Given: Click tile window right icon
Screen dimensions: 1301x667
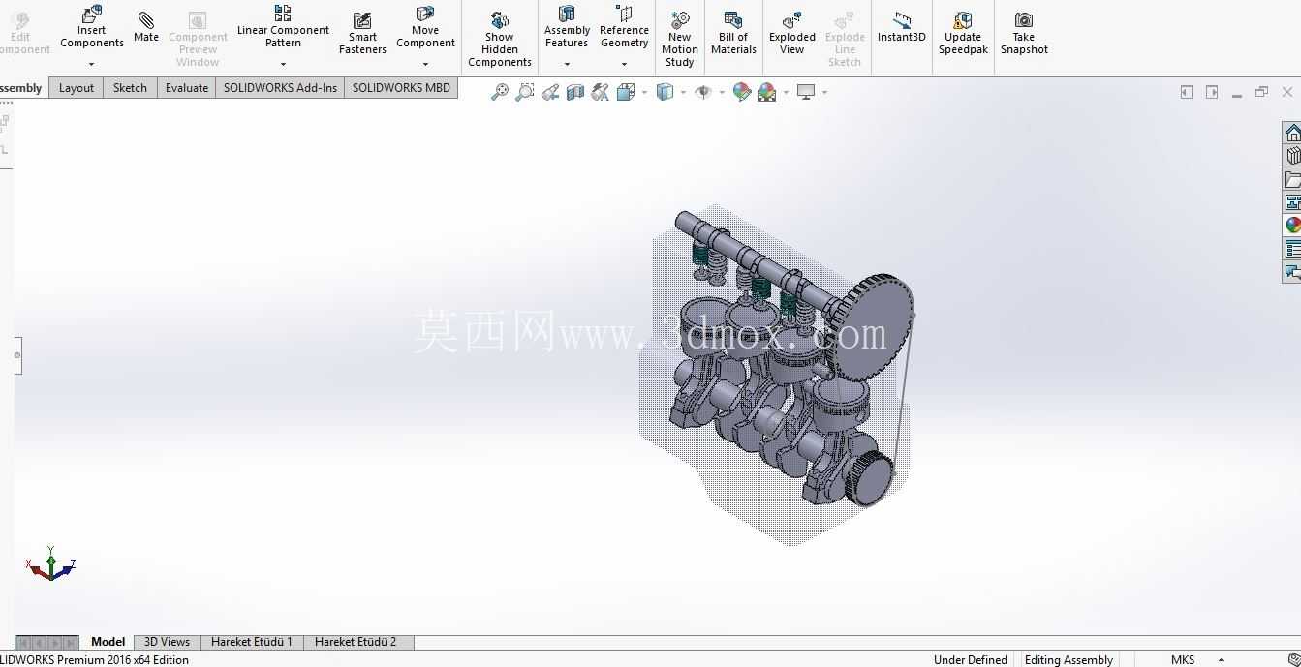Looking at the screenshot, I should (x=1212, y=92).
